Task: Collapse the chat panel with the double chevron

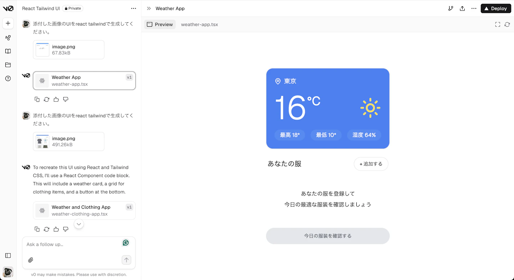Action: point(149,8)
